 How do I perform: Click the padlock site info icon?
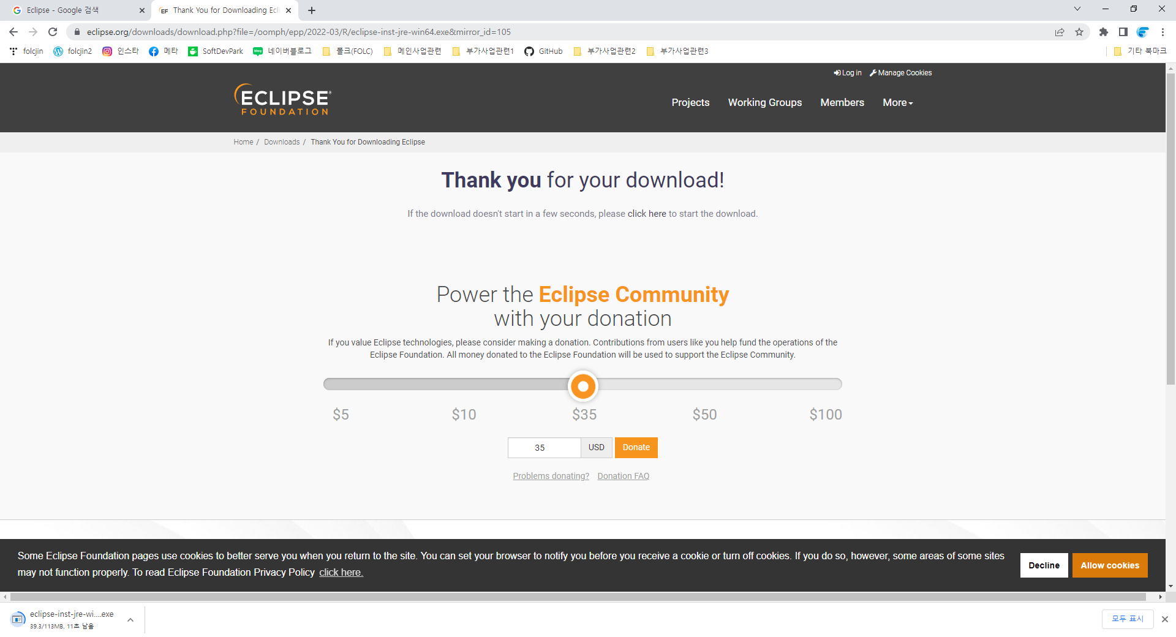tap(77, 32)
